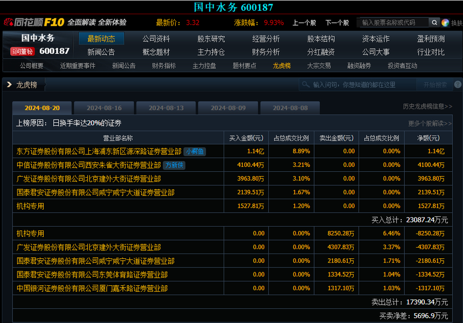Select the 龙虎榜 sub-tab

[x=282, y=66]
